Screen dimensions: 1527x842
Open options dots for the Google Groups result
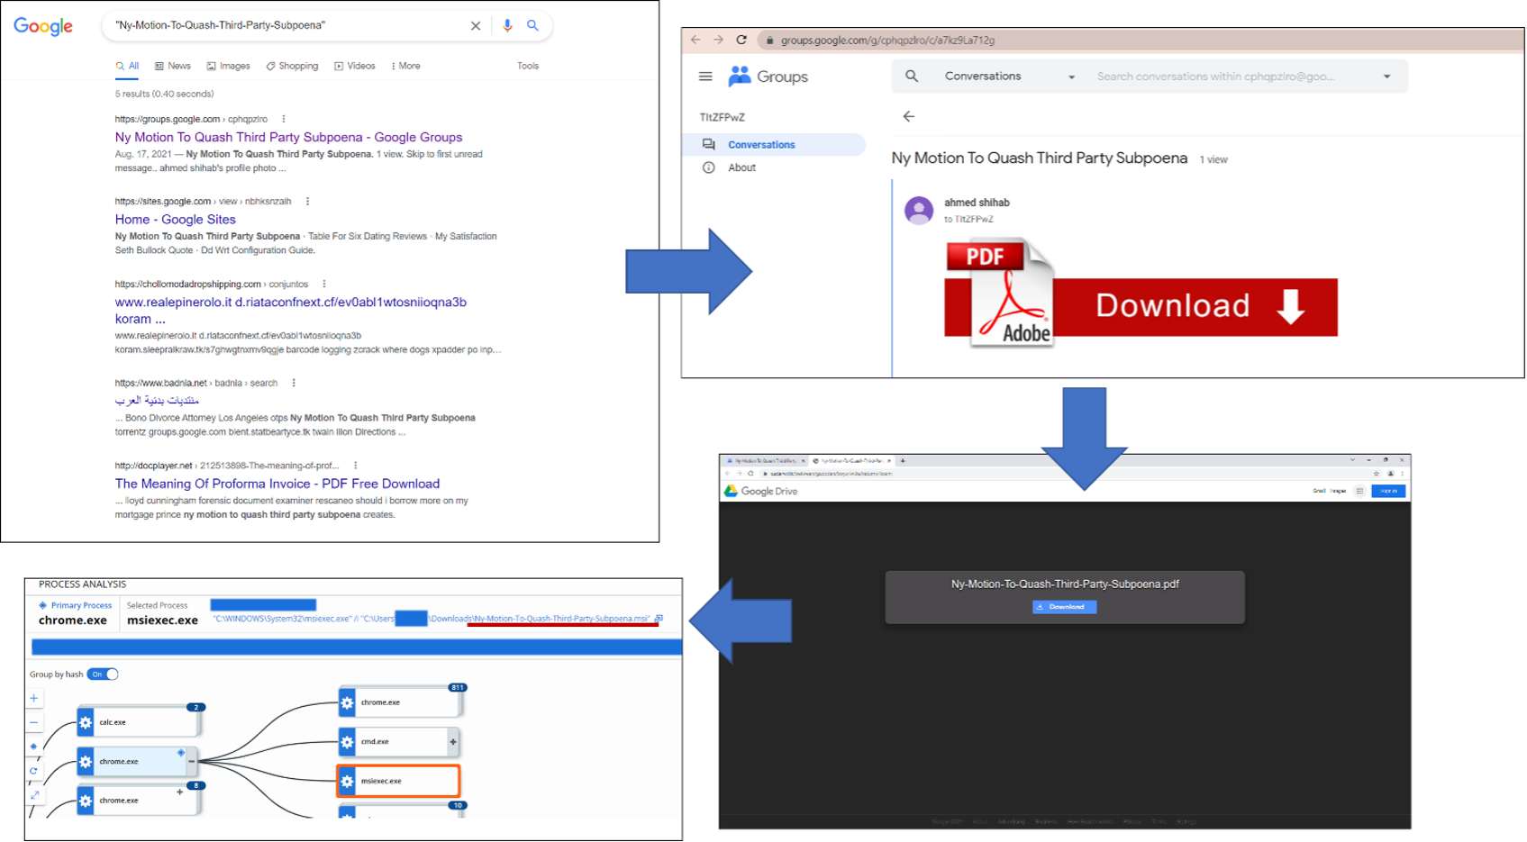coord(284,119)
